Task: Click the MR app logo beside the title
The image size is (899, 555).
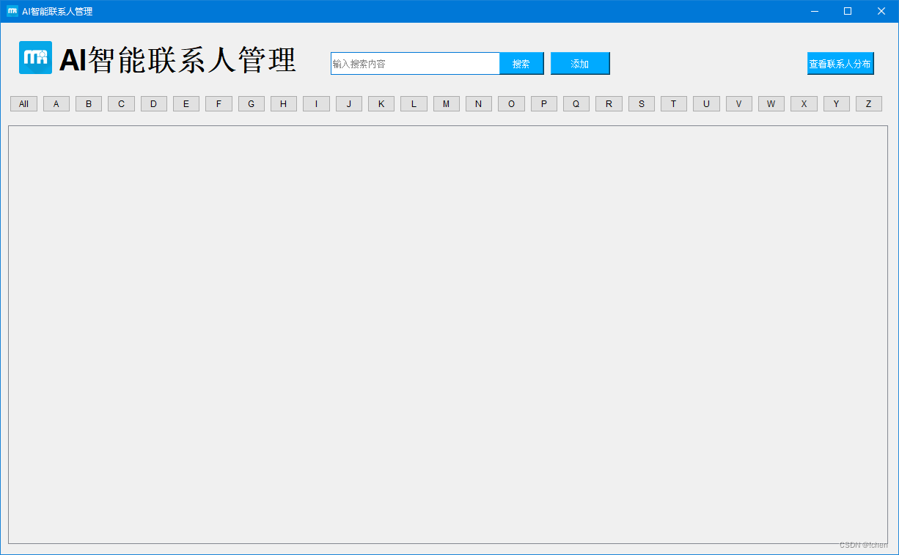Action: pos(35,57)
